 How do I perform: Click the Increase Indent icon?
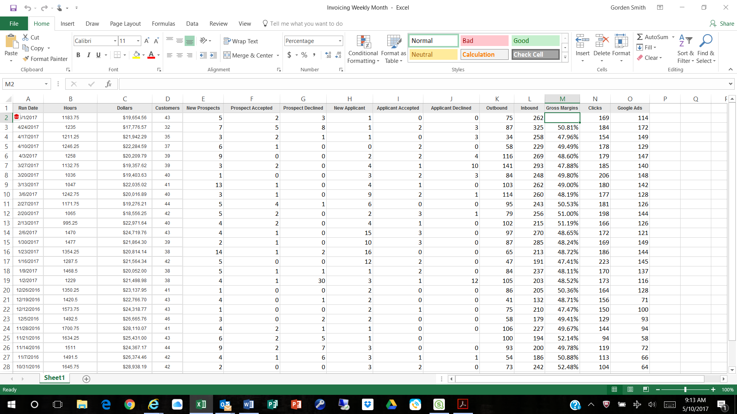213,55
